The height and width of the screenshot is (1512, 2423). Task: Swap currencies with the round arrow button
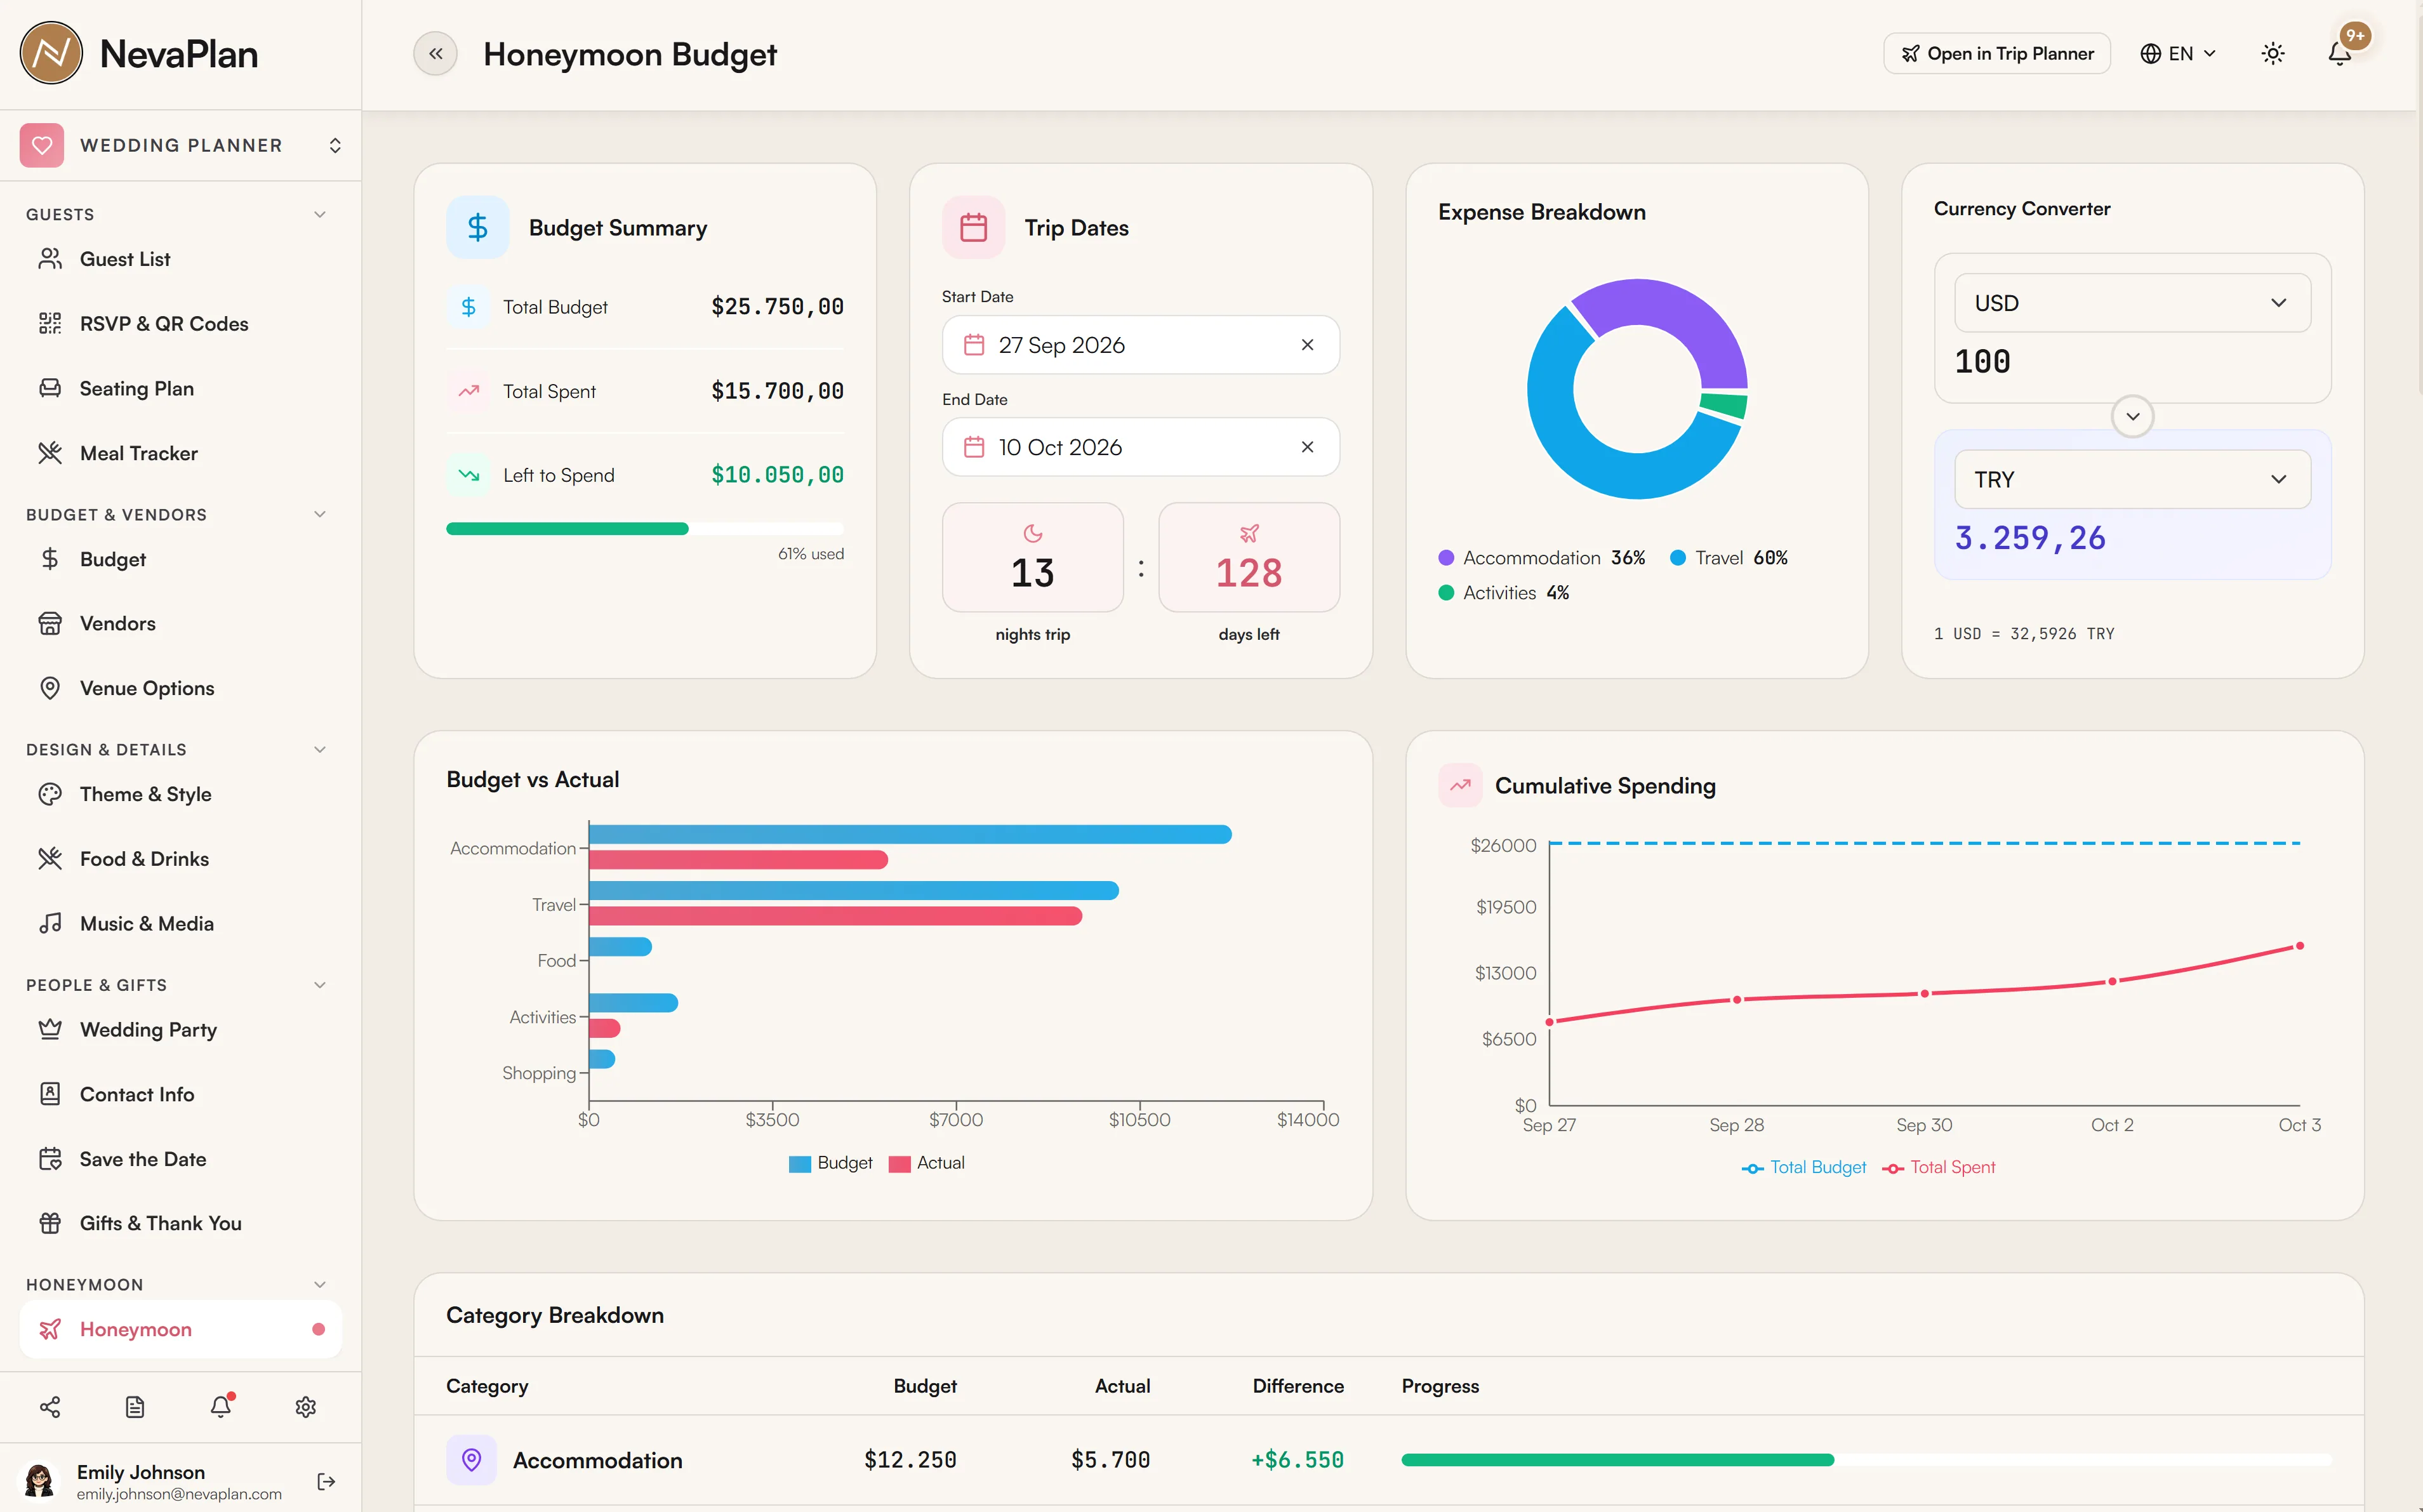tap(2132, 417)
